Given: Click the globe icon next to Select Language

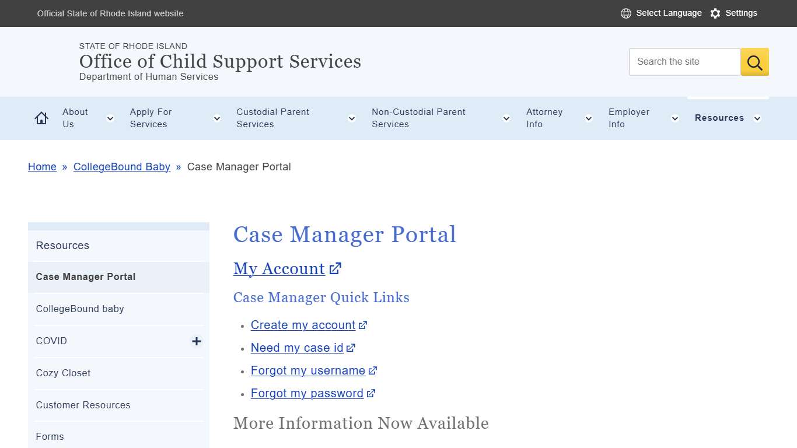Looking at the screenshot, I should (625, 13).
